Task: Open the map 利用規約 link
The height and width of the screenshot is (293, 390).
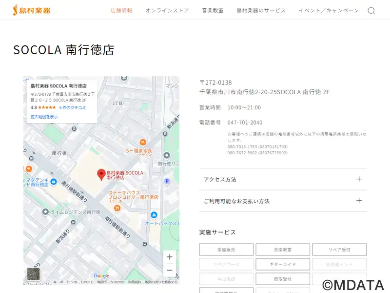Action: (x=135, y=282)
